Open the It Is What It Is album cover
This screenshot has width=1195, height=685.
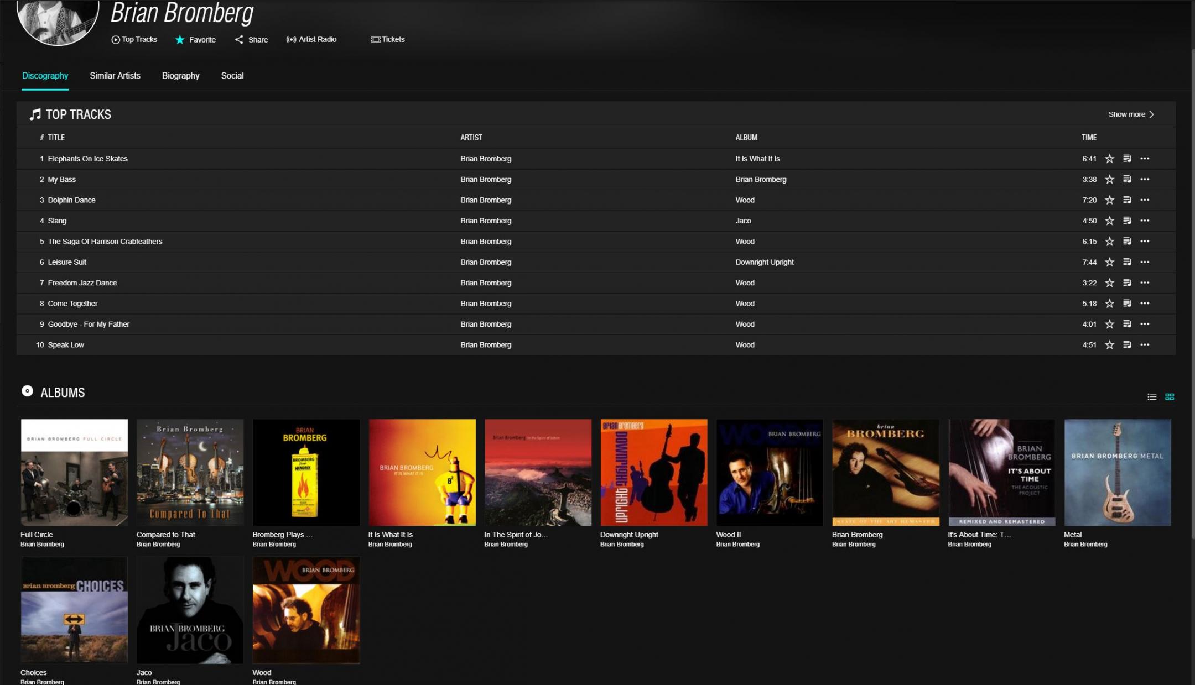422,472
